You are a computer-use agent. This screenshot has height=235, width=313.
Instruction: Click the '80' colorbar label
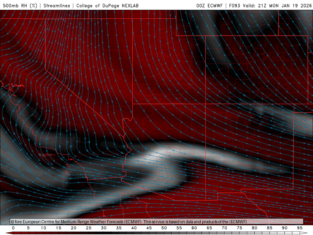click(255, 228)
